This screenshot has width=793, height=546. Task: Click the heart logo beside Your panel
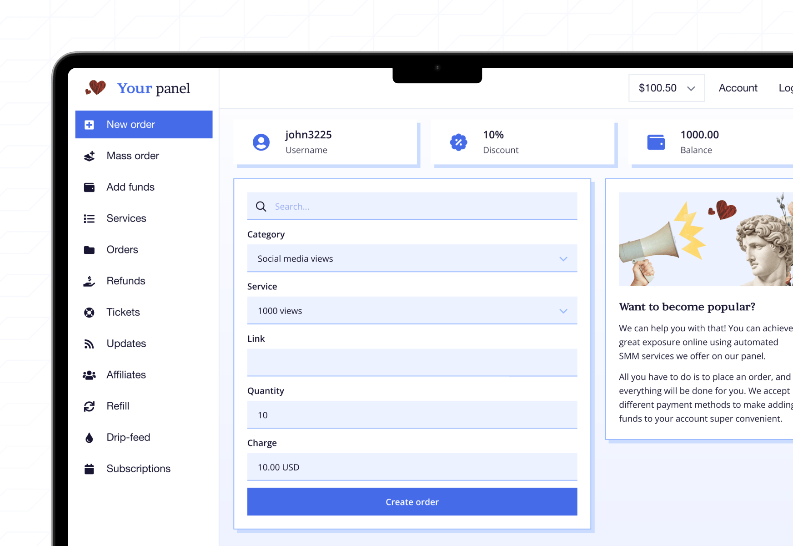click(96, 87)
